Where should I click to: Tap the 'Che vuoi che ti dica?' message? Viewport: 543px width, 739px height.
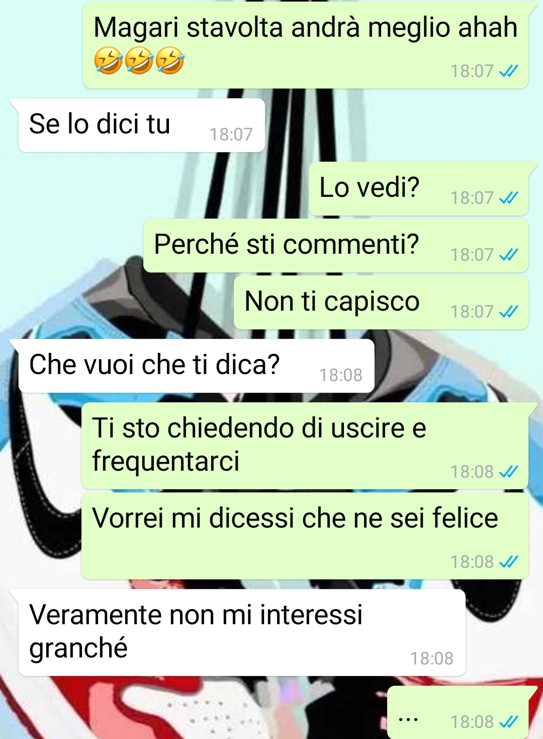click(x=196, y=366)
